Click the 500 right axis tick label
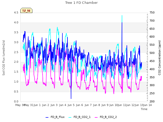 pyautogui.click(x=152, y=53)
